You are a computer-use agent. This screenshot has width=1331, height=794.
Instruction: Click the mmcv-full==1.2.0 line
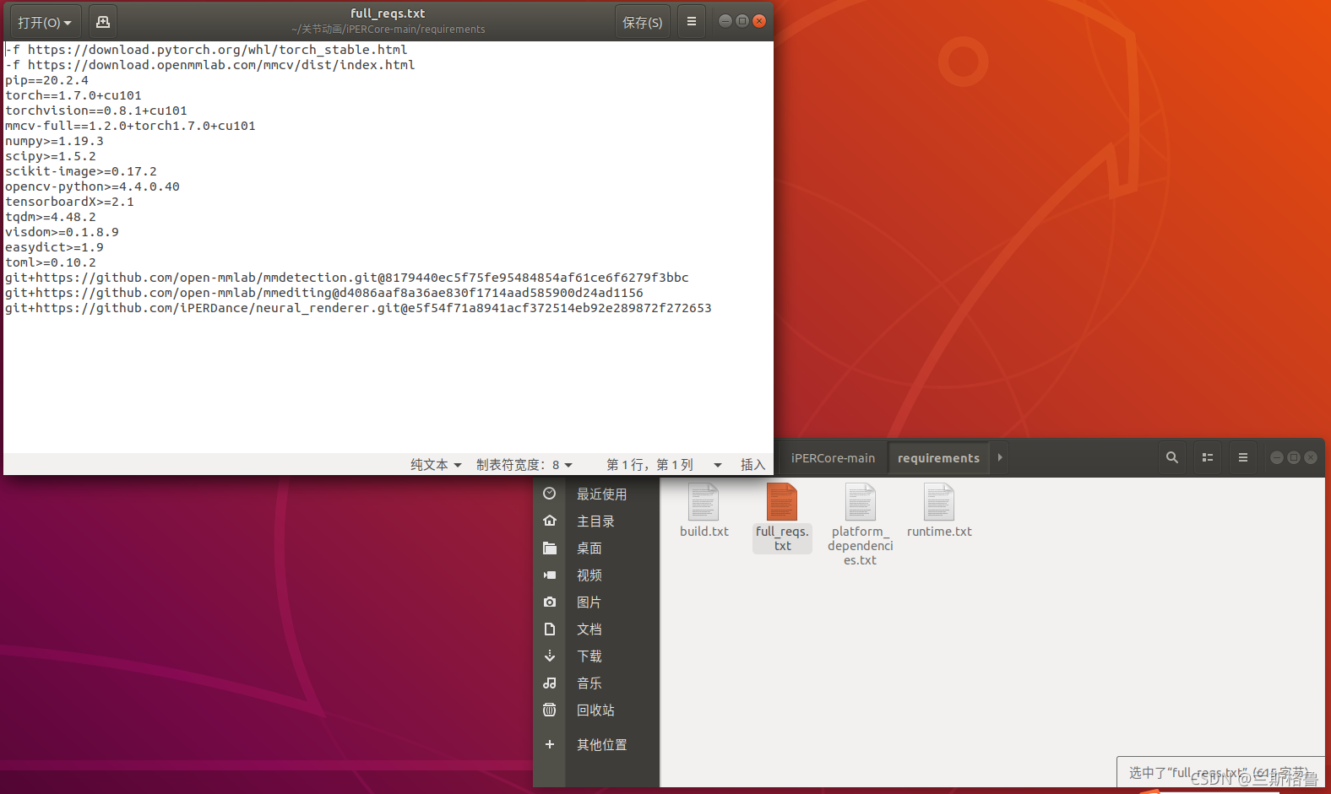click(x=130, y=126)
